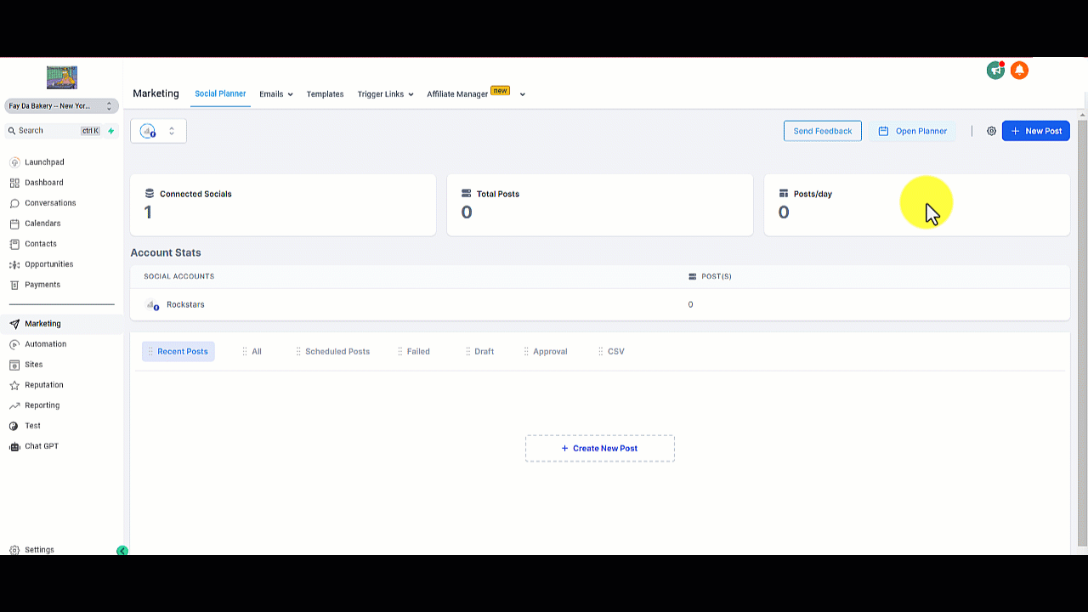Viewport: 1088px width, 612px height.
Task: Click the green megaphone announcements icon
Action: [995, 71]
